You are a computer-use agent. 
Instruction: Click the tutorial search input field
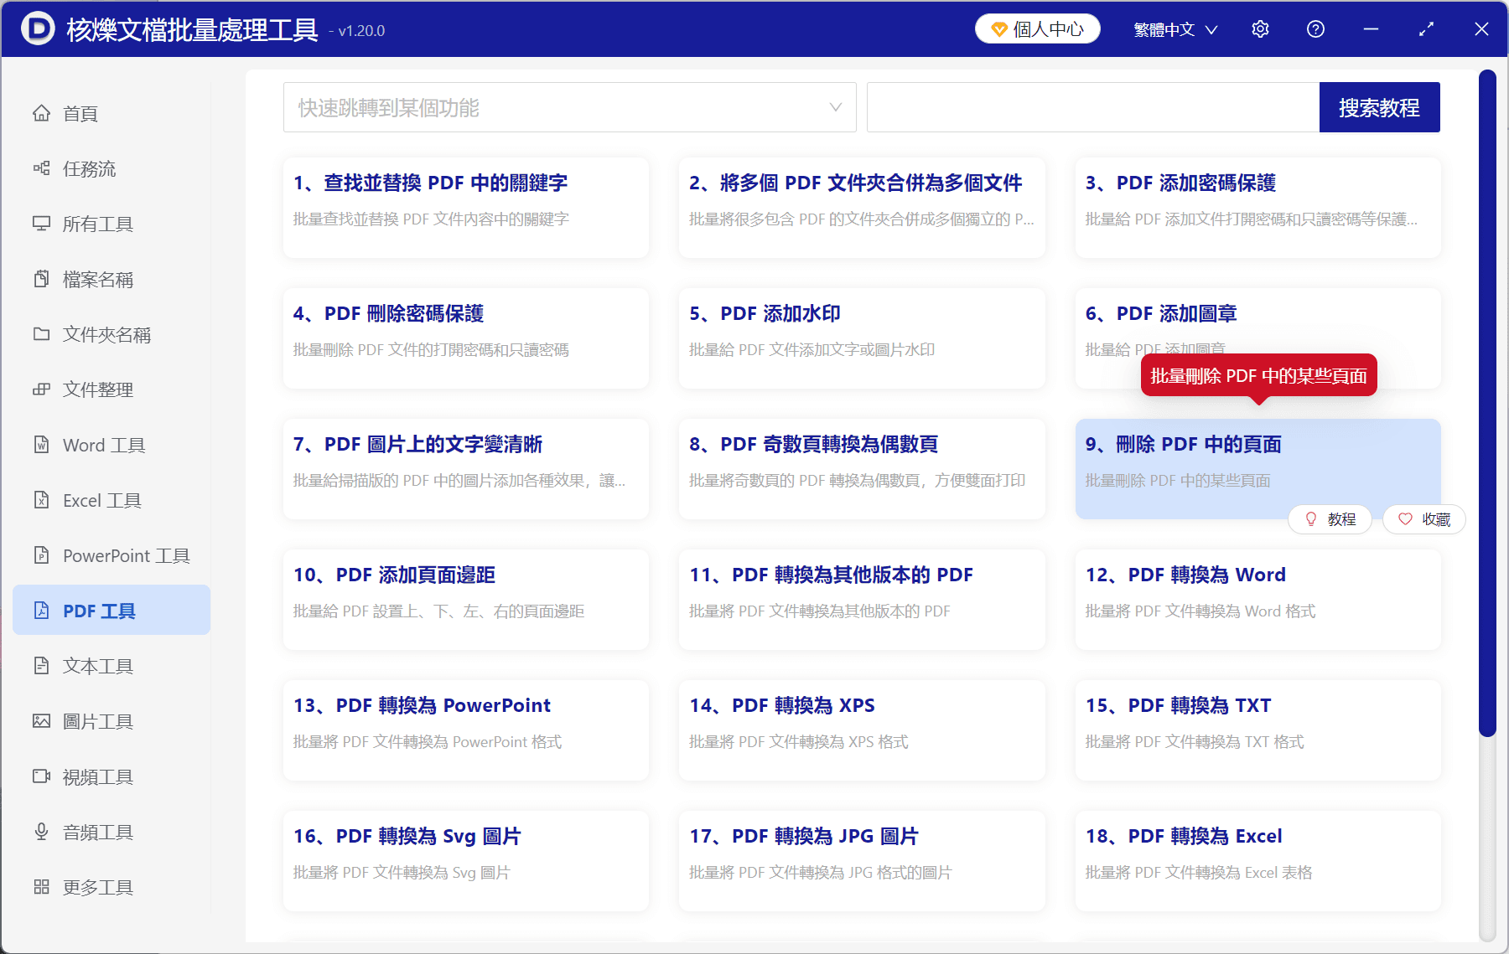(x=1090, y=107)
